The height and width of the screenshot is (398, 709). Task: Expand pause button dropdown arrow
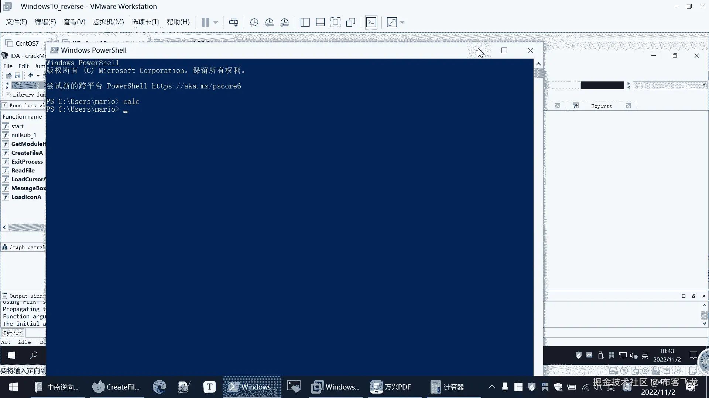[216, 22]
